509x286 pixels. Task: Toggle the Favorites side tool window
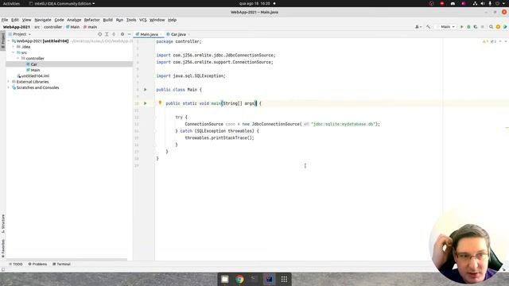pyautogui.click(x=3, y=249)
